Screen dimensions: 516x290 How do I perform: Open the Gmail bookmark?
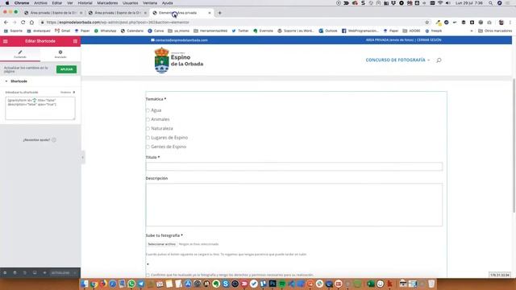[63, 31]
